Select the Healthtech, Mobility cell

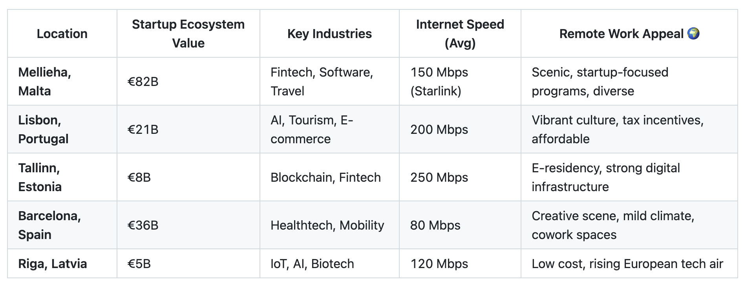click(x=329, y=225)
